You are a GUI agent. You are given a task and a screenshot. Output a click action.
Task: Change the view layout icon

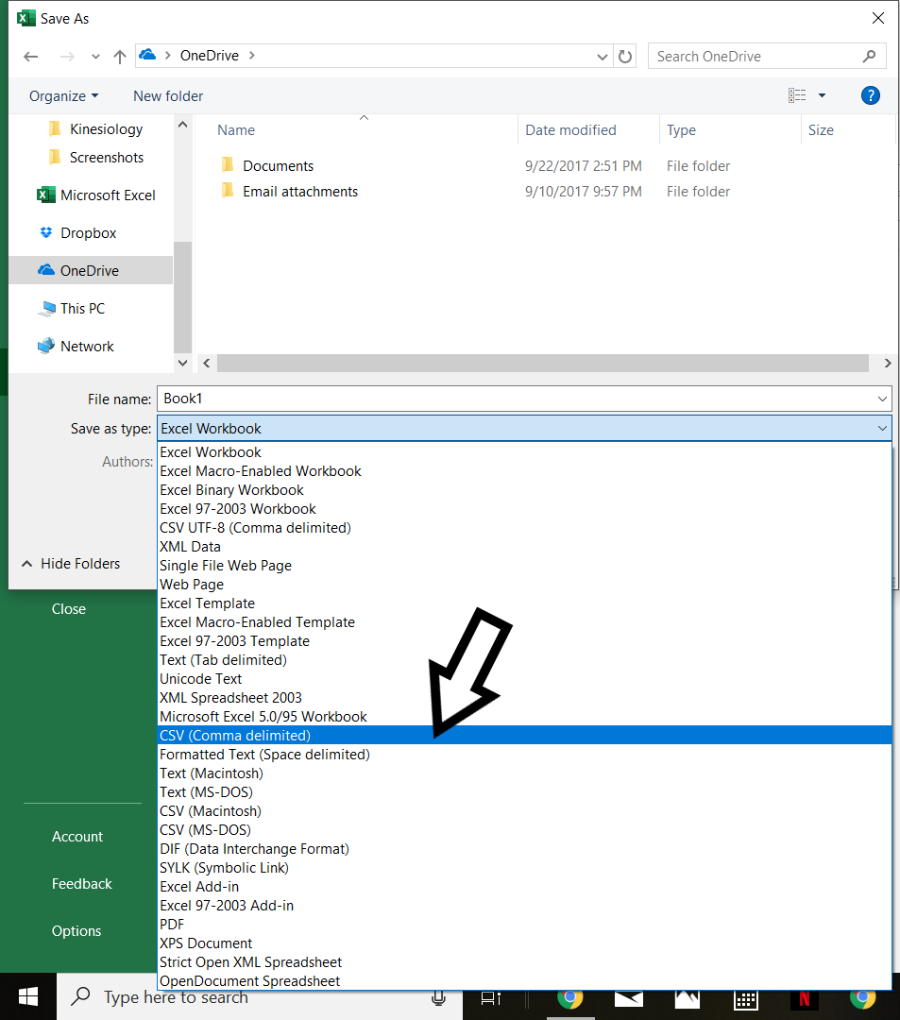pos(797,95)
